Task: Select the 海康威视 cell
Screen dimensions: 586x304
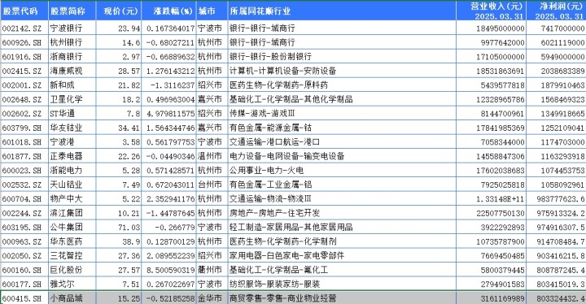Action: point(72,71)
